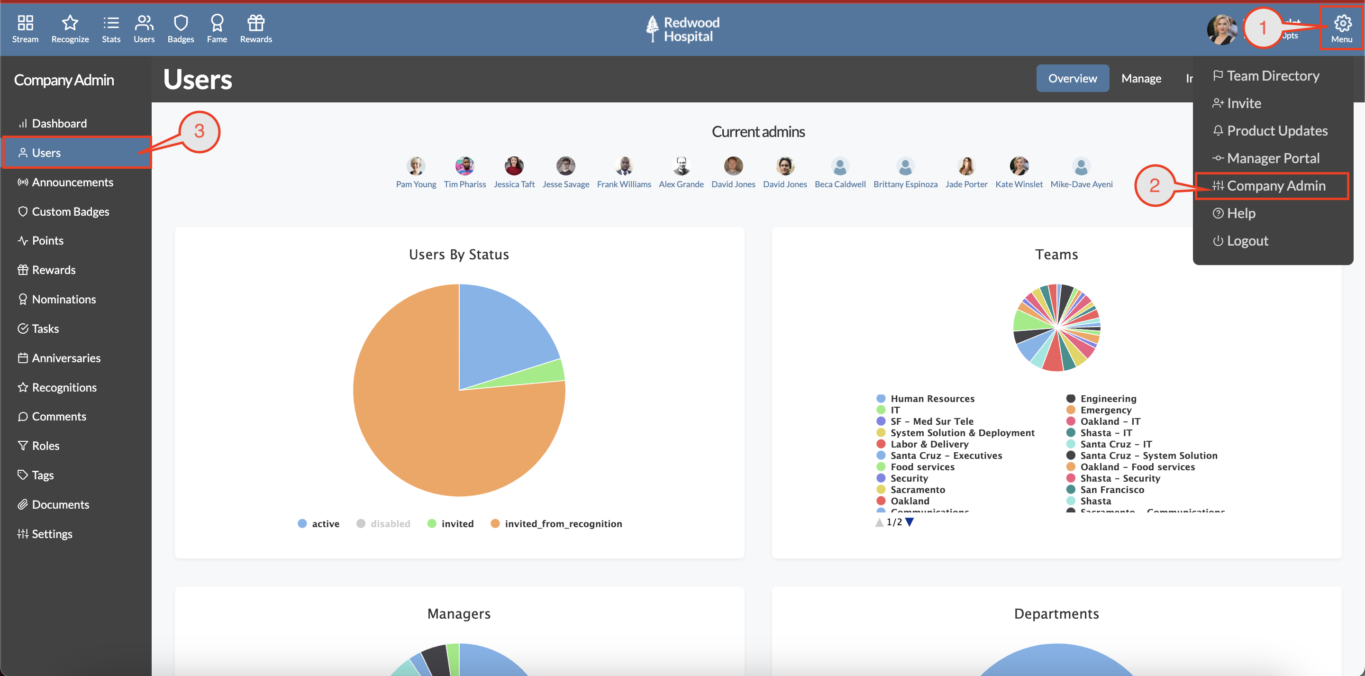Click the Recognize star icon
1365x676 pixels.
click(70, 29)
